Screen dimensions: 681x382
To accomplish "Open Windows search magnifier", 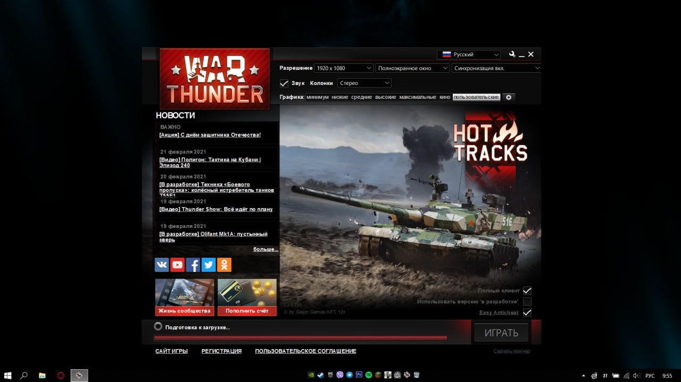I will 24,375.
